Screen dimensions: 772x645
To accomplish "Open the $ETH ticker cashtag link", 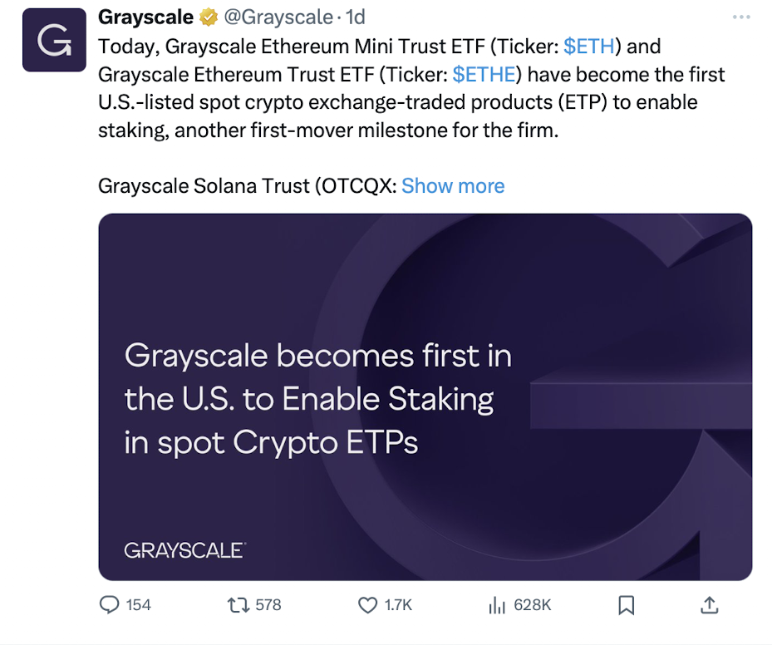I will click(588, 47).
